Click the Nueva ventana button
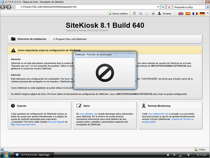This screenshot has width=210, height=158. tap(117, 14)
